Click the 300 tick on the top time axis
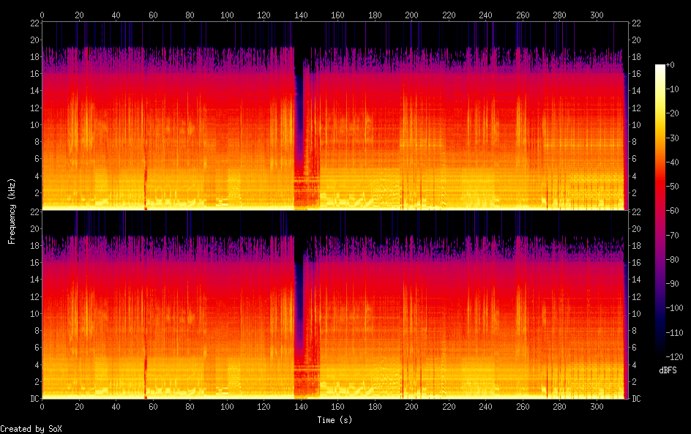691x434 pixels. tap(597, 15)
